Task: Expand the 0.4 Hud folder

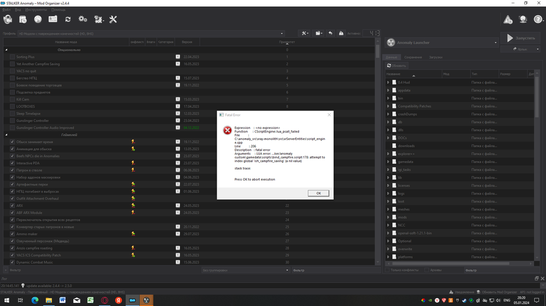Action: [388, 82]
